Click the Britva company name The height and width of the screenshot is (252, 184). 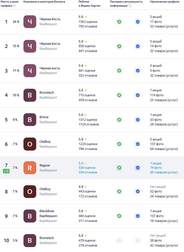tap(44, 117)
